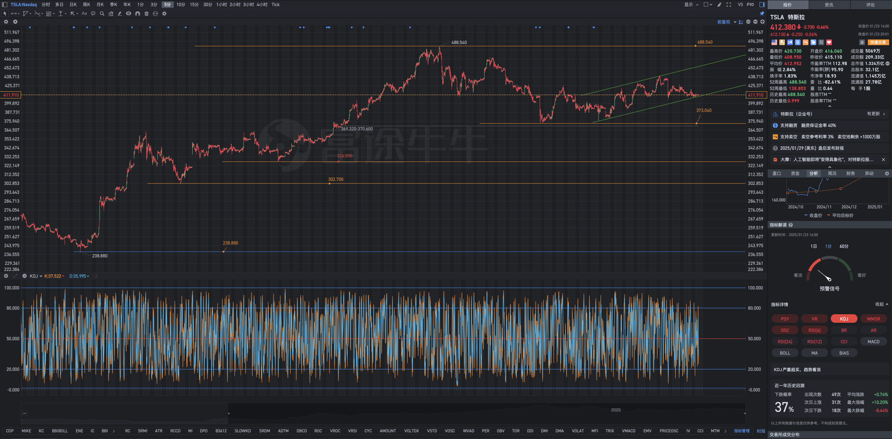Viewport: 892px width, 439px height.
Task: Expand KDJ sub-chart with diagonal arrows
Action: [x=15, y=276]
